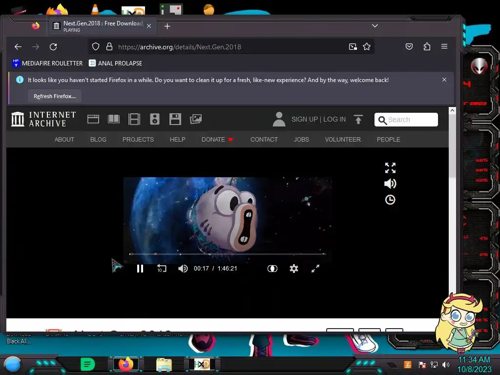Image resolution: width=500 pixels, height=375 pixels.
Task: Open the user avatar menu
Action: 279,119
